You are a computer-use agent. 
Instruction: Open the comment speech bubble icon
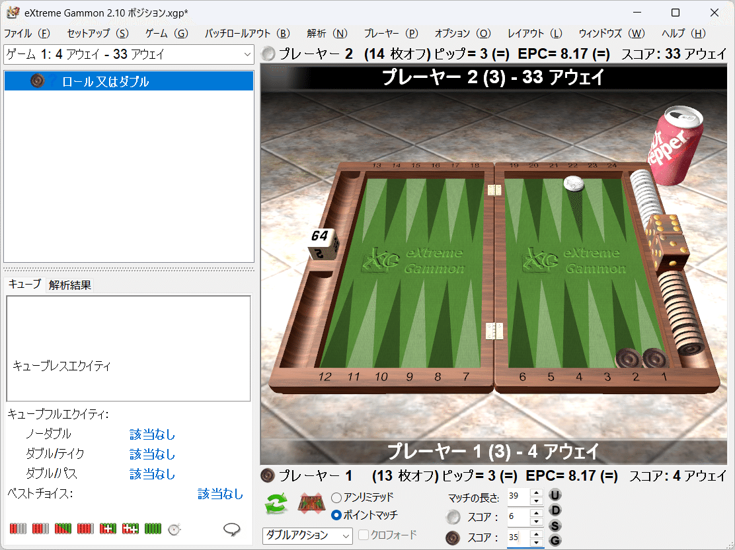pyautogui.click(x=231, y=528)
